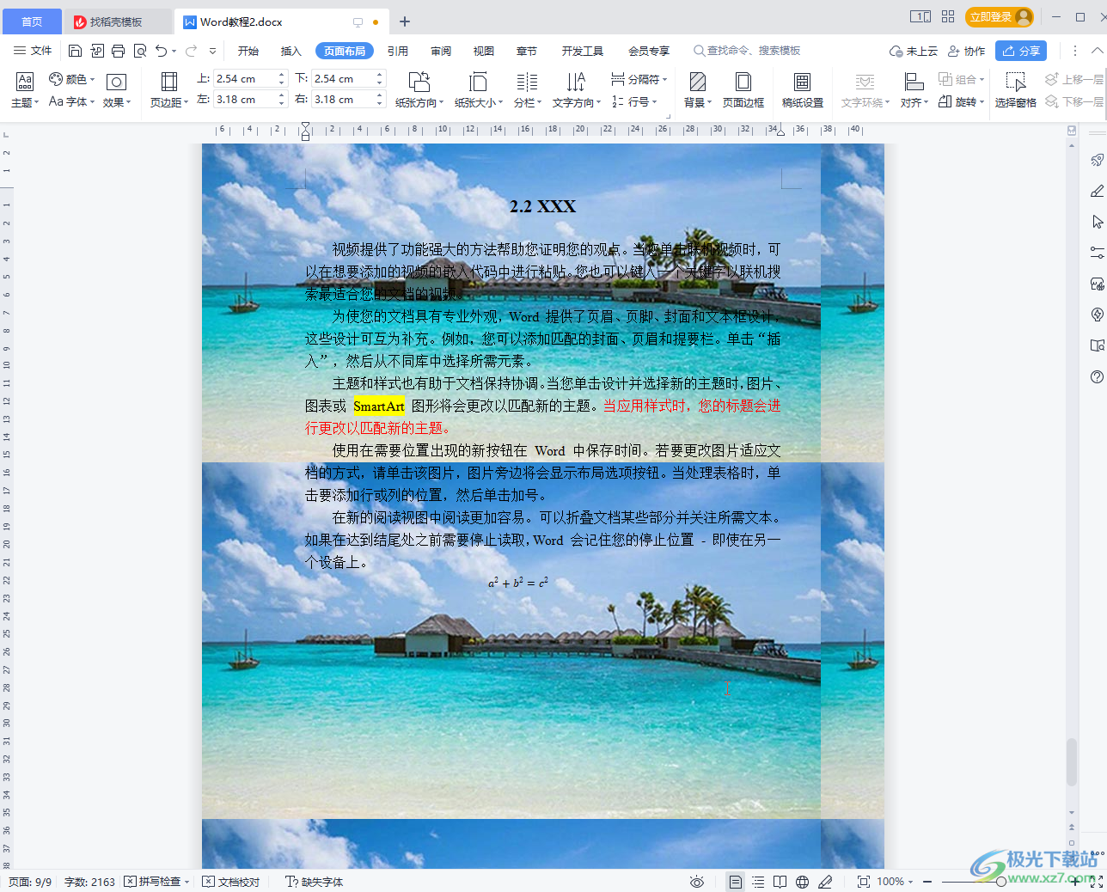Click the fit-page zoom icon in status bar
Image resolution: width=1107 pixels, height=892 pixels.
pos(863,882)
